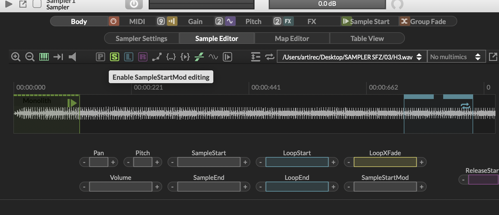The height and width of the screenshot is (215, 499).
Task: Open the No multimics dropdown
Action: tap(456, 57)
